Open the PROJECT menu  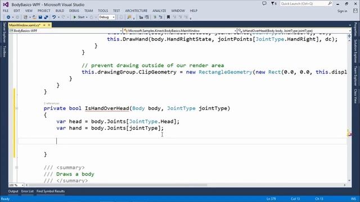click(44, 11)
